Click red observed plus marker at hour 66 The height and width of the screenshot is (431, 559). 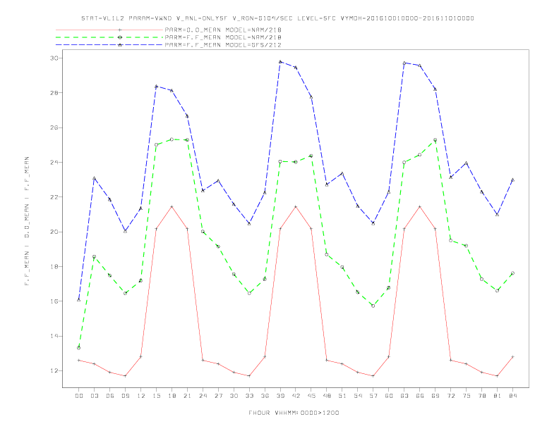click(x=420, y=206)
